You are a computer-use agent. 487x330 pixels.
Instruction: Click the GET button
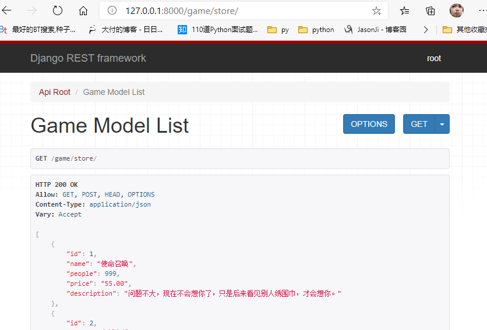point(419,124)
